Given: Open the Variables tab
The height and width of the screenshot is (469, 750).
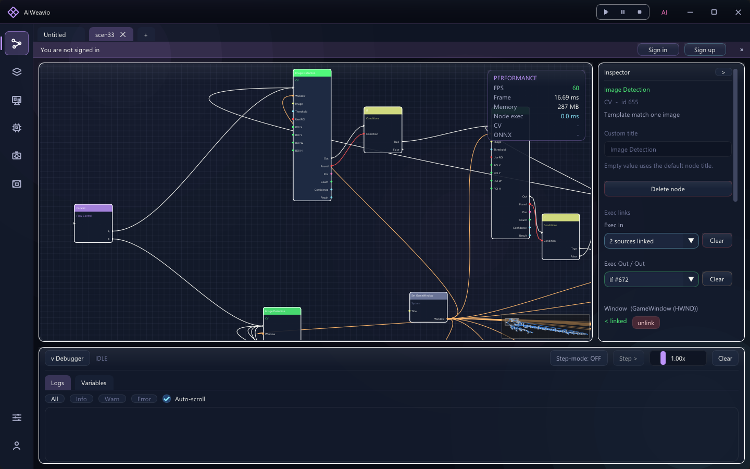Looking at the screenshot, I should tap(94, 383).
